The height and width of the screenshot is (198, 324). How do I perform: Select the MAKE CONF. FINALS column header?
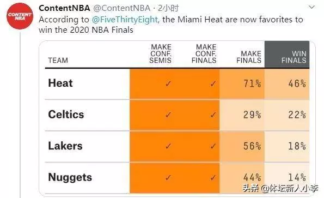(204, 53)
